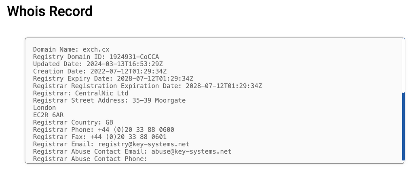Image resolution: width=414 pixels, height=171 pixels.
Task: Click the Registry Domain ID line
Action: pyautogui.click(x=96, y=57)
